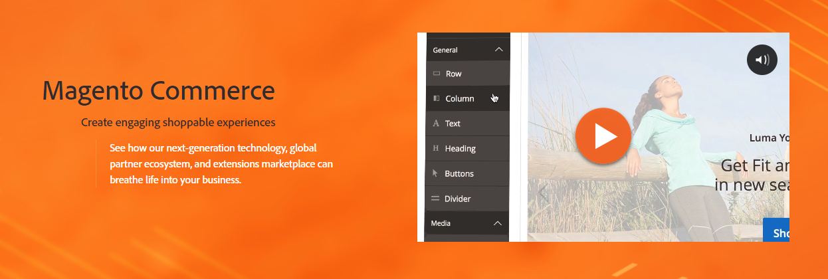This screenshot has height=279, width=828.
Task: Click the Heading label
Action: (460, 149)
